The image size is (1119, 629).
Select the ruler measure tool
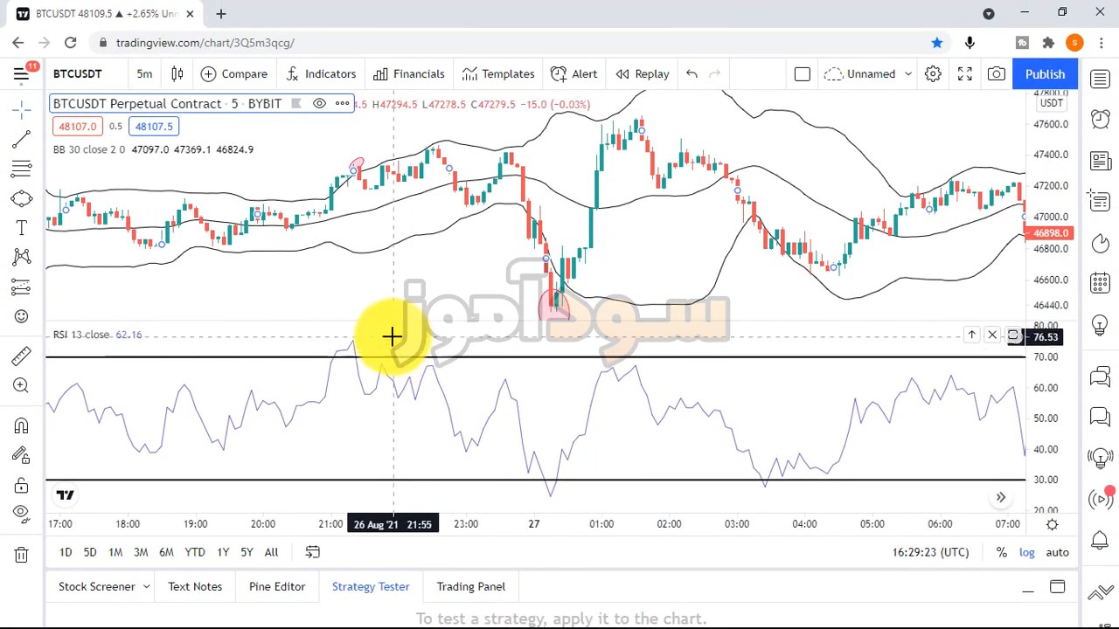(x=21, y=356)
